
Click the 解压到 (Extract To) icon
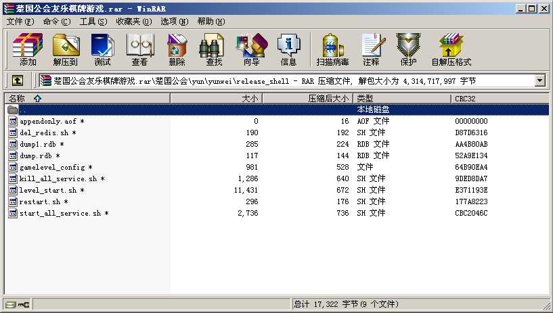(x=65, y=49)
